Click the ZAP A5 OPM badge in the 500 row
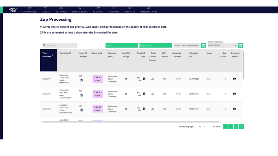Screen dimensions: 278x156 pos(97,109)
